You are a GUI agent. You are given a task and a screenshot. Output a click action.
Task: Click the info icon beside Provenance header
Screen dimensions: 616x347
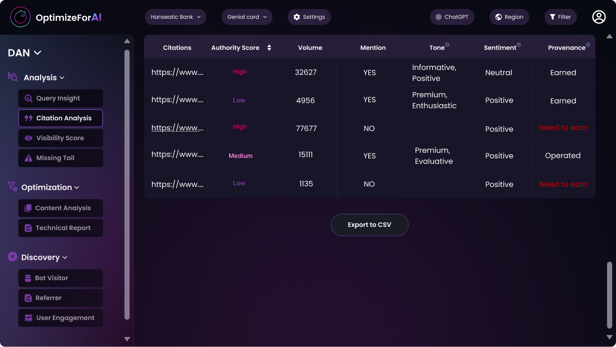pos(588,45)
